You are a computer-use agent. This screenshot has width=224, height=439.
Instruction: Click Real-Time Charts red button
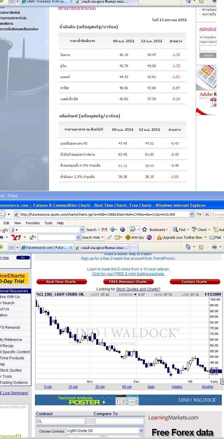[61, 282]
